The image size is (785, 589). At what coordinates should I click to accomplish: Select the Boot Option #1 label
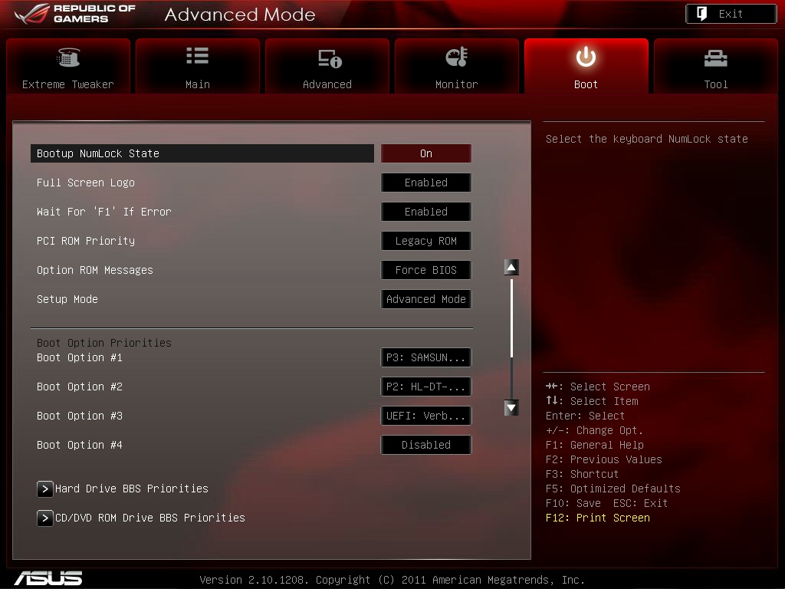coord(80,357)
